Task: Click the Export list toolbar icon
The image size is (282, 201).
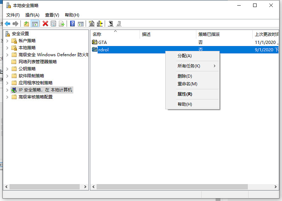Action: click(62, 24)
